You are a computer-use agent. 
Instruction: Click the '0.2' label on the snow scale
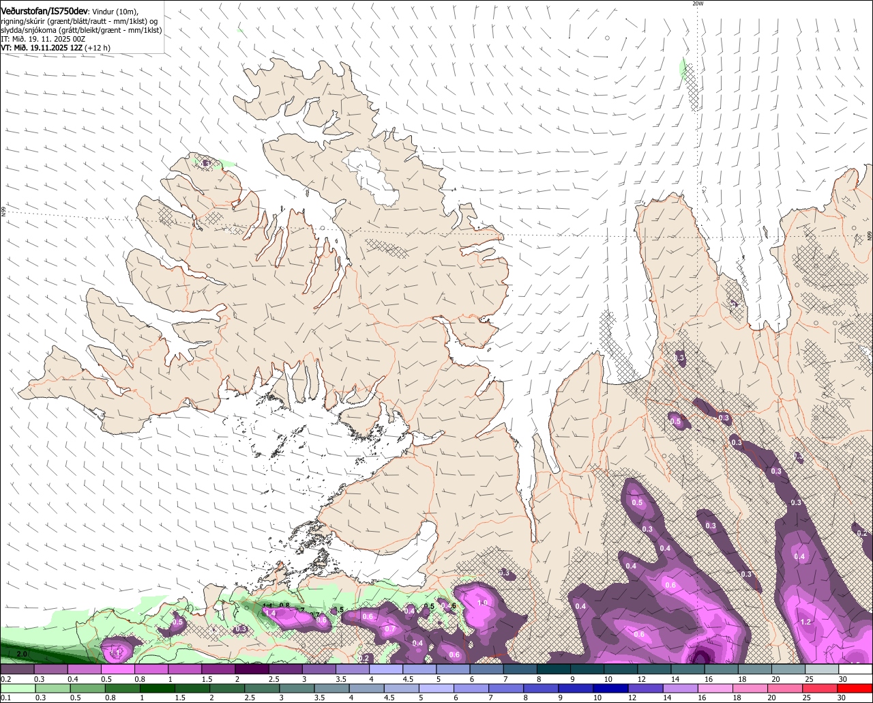tap(5, 679)
